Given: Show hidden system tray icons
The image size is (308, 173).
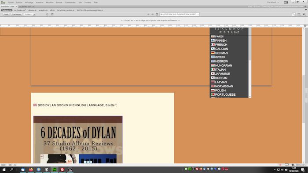Looking at the screenshot, I should [275, 169].
